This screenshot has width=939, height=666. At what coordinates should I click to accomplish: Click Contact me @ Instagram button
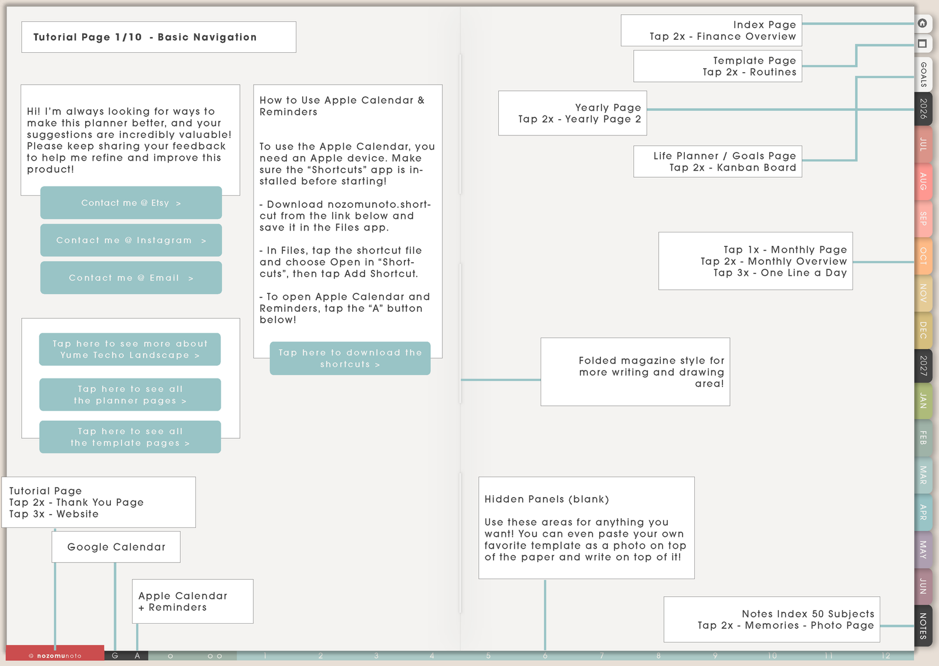point(131,240)
